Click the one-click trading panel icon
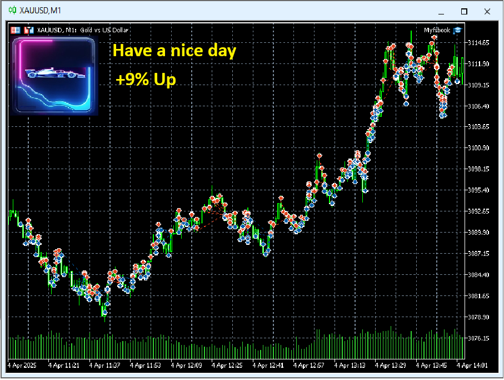The height and width of the screenshot is (380, 504). [16, 30]
